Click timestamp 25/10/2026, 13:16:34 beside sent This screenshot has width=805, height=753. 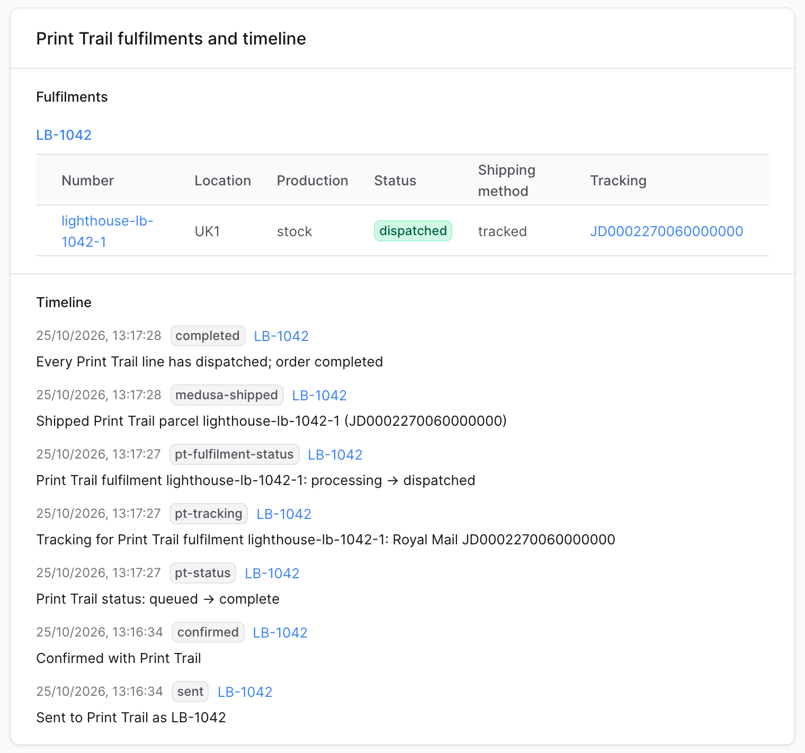click(x=100, y=692)
